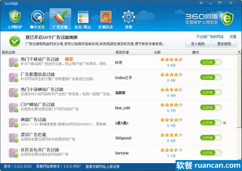Click the 更多规则 button
This screenshot has width=242, height=171.
coord(224,44)
